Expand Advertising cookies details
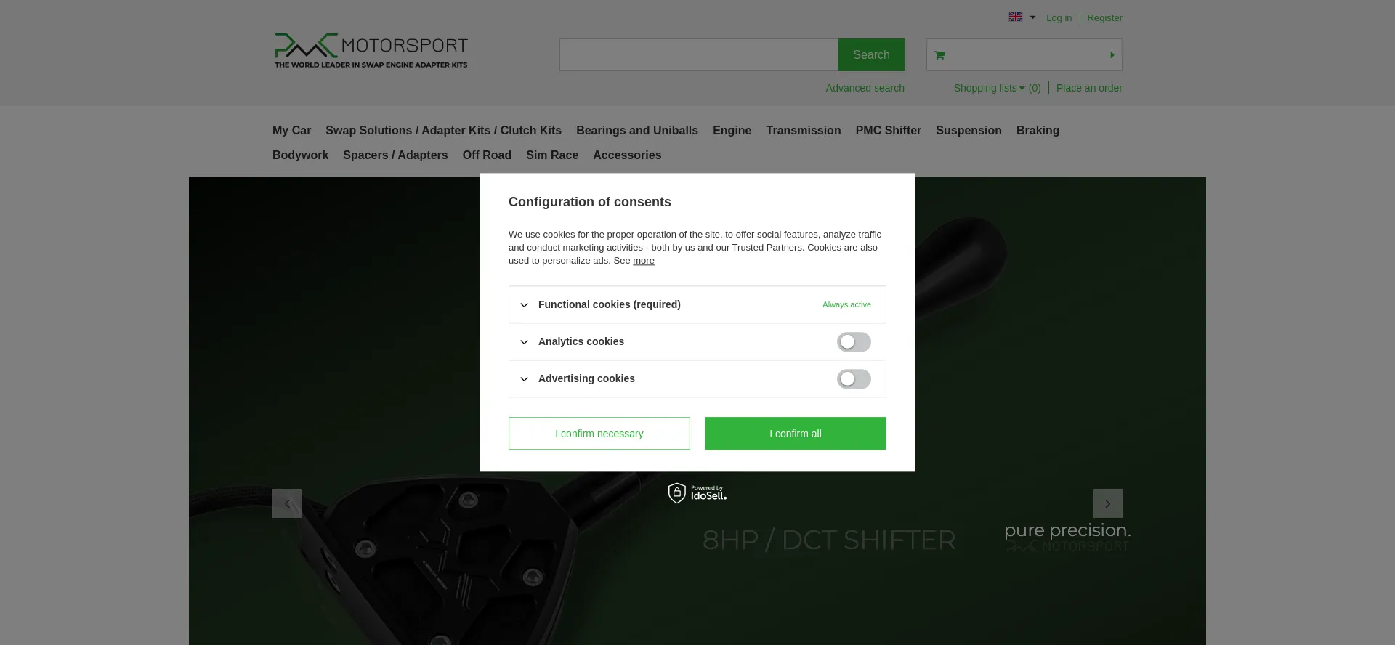This screenshot has height=645, width=1395. (524, 379)
